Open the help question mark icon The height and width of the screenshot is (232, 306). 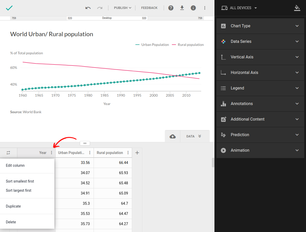point(171,8)
